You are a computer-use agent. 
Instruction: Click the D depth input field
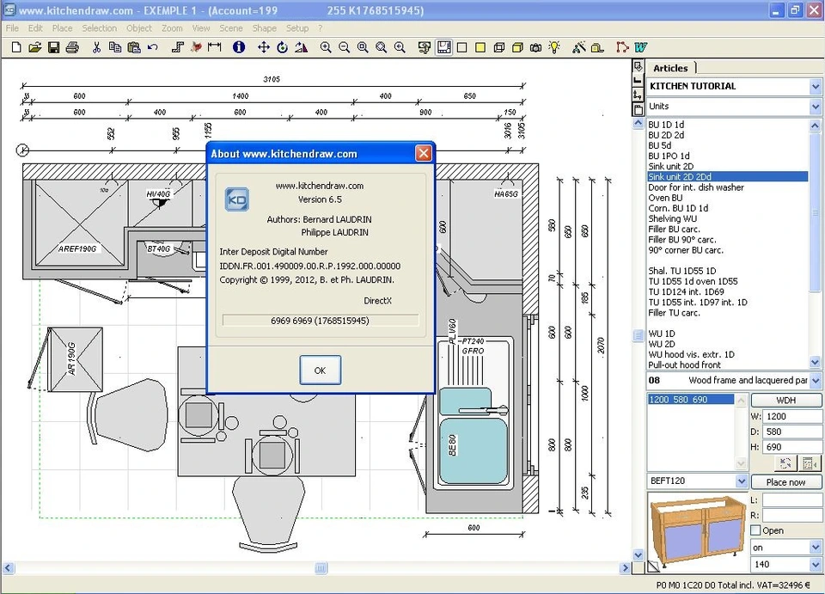pos(793,432)
